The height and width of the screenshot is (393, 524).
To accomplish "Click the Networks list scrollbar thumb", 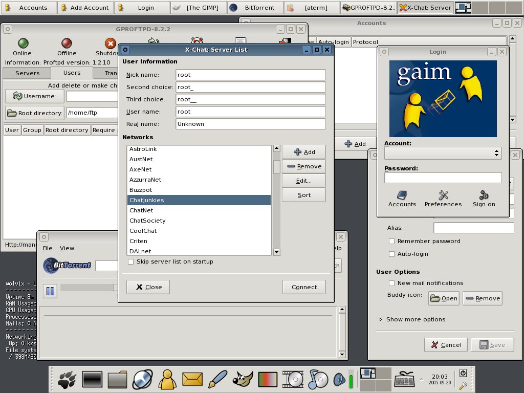I will tap(277, 167).
